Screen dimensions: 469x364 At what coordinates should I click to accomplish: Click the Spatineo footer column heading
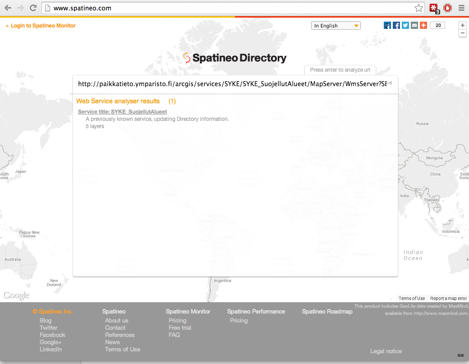coord(114,311)
